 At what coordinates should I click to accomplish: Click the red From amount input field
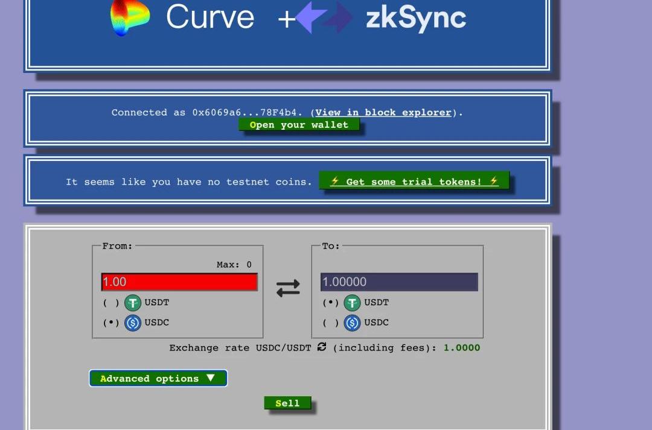point(179,282)
